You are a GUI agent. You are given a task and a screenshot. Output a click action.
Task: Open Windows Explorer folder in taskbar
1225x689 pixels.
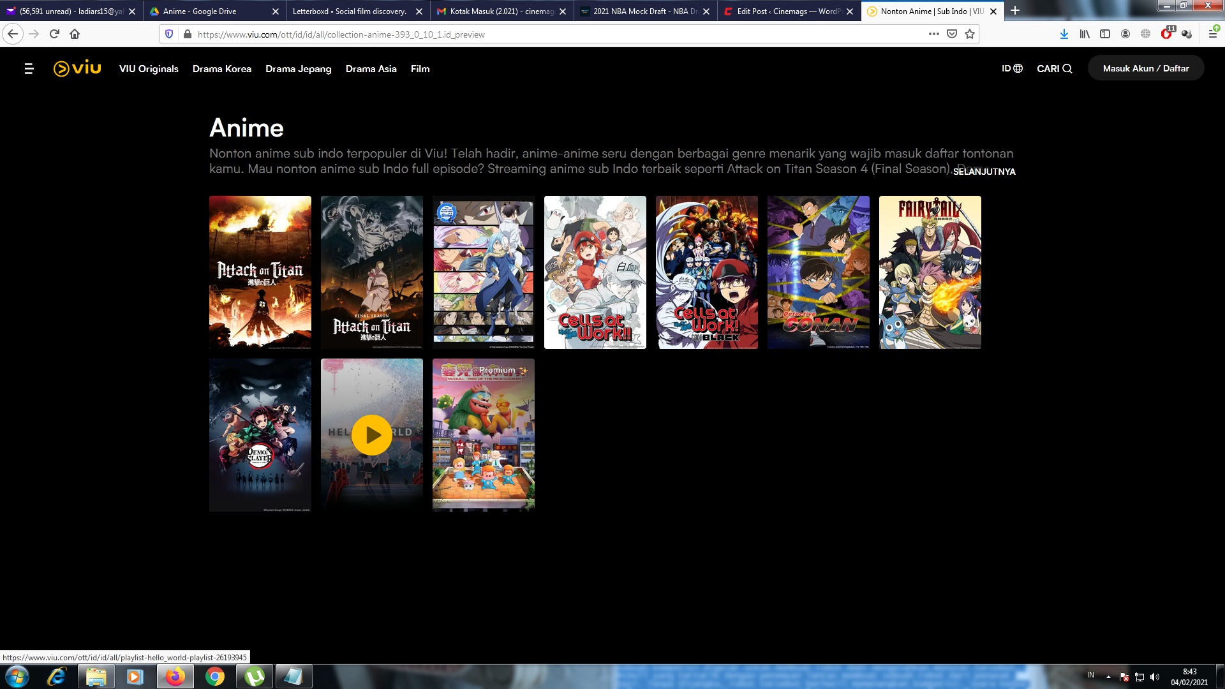point(96,676)
